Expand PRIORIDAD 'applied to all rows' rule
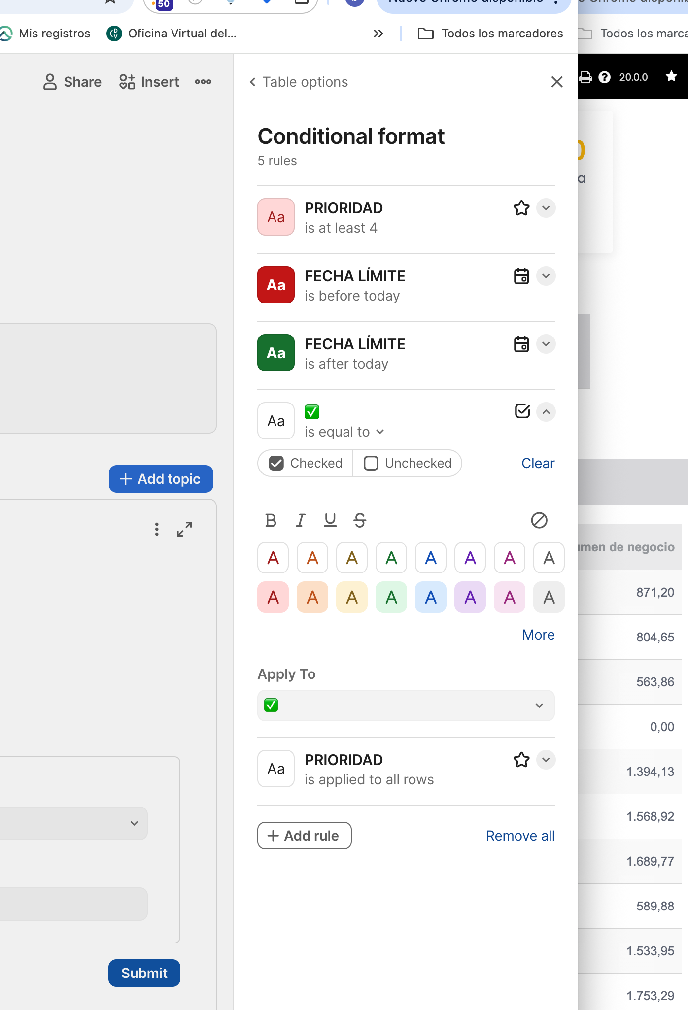This screenshot has width=688, height=1010. (x=546, y=760)
